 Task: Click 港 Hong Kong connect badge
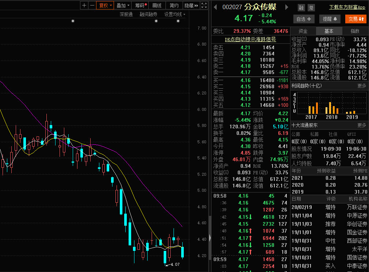(x=311, y=8)
